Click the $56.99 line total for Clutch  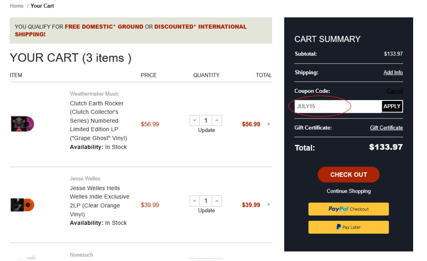pyautogui.click(x=251, y=124)
